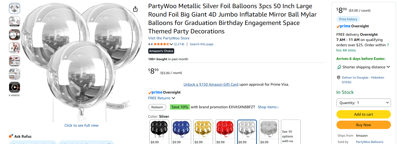Click the location pin delivery icon

click(x=338, y=78)
